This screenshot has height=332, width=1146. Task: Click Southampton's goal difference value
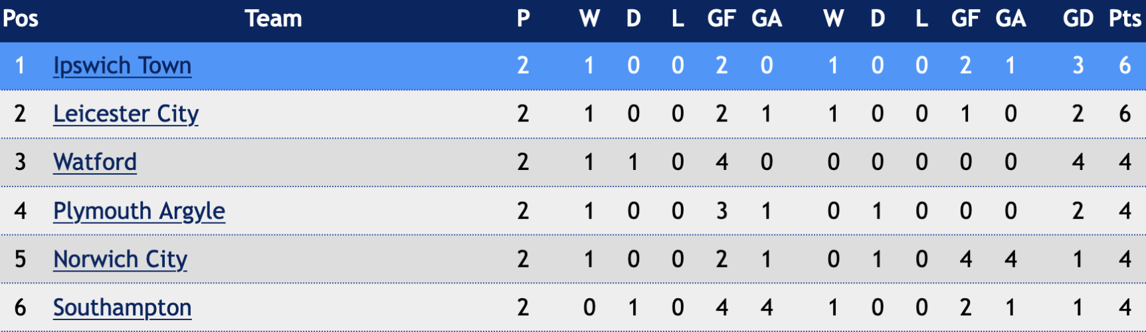point(1078,308)
